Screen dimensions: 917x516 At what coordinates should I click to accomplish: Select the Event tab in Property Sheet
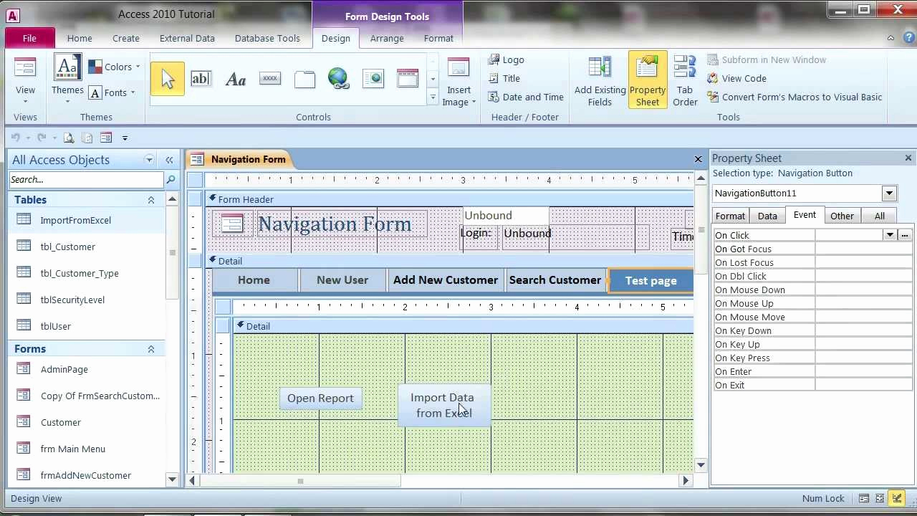pyautogui.click(x=805, y=215)
